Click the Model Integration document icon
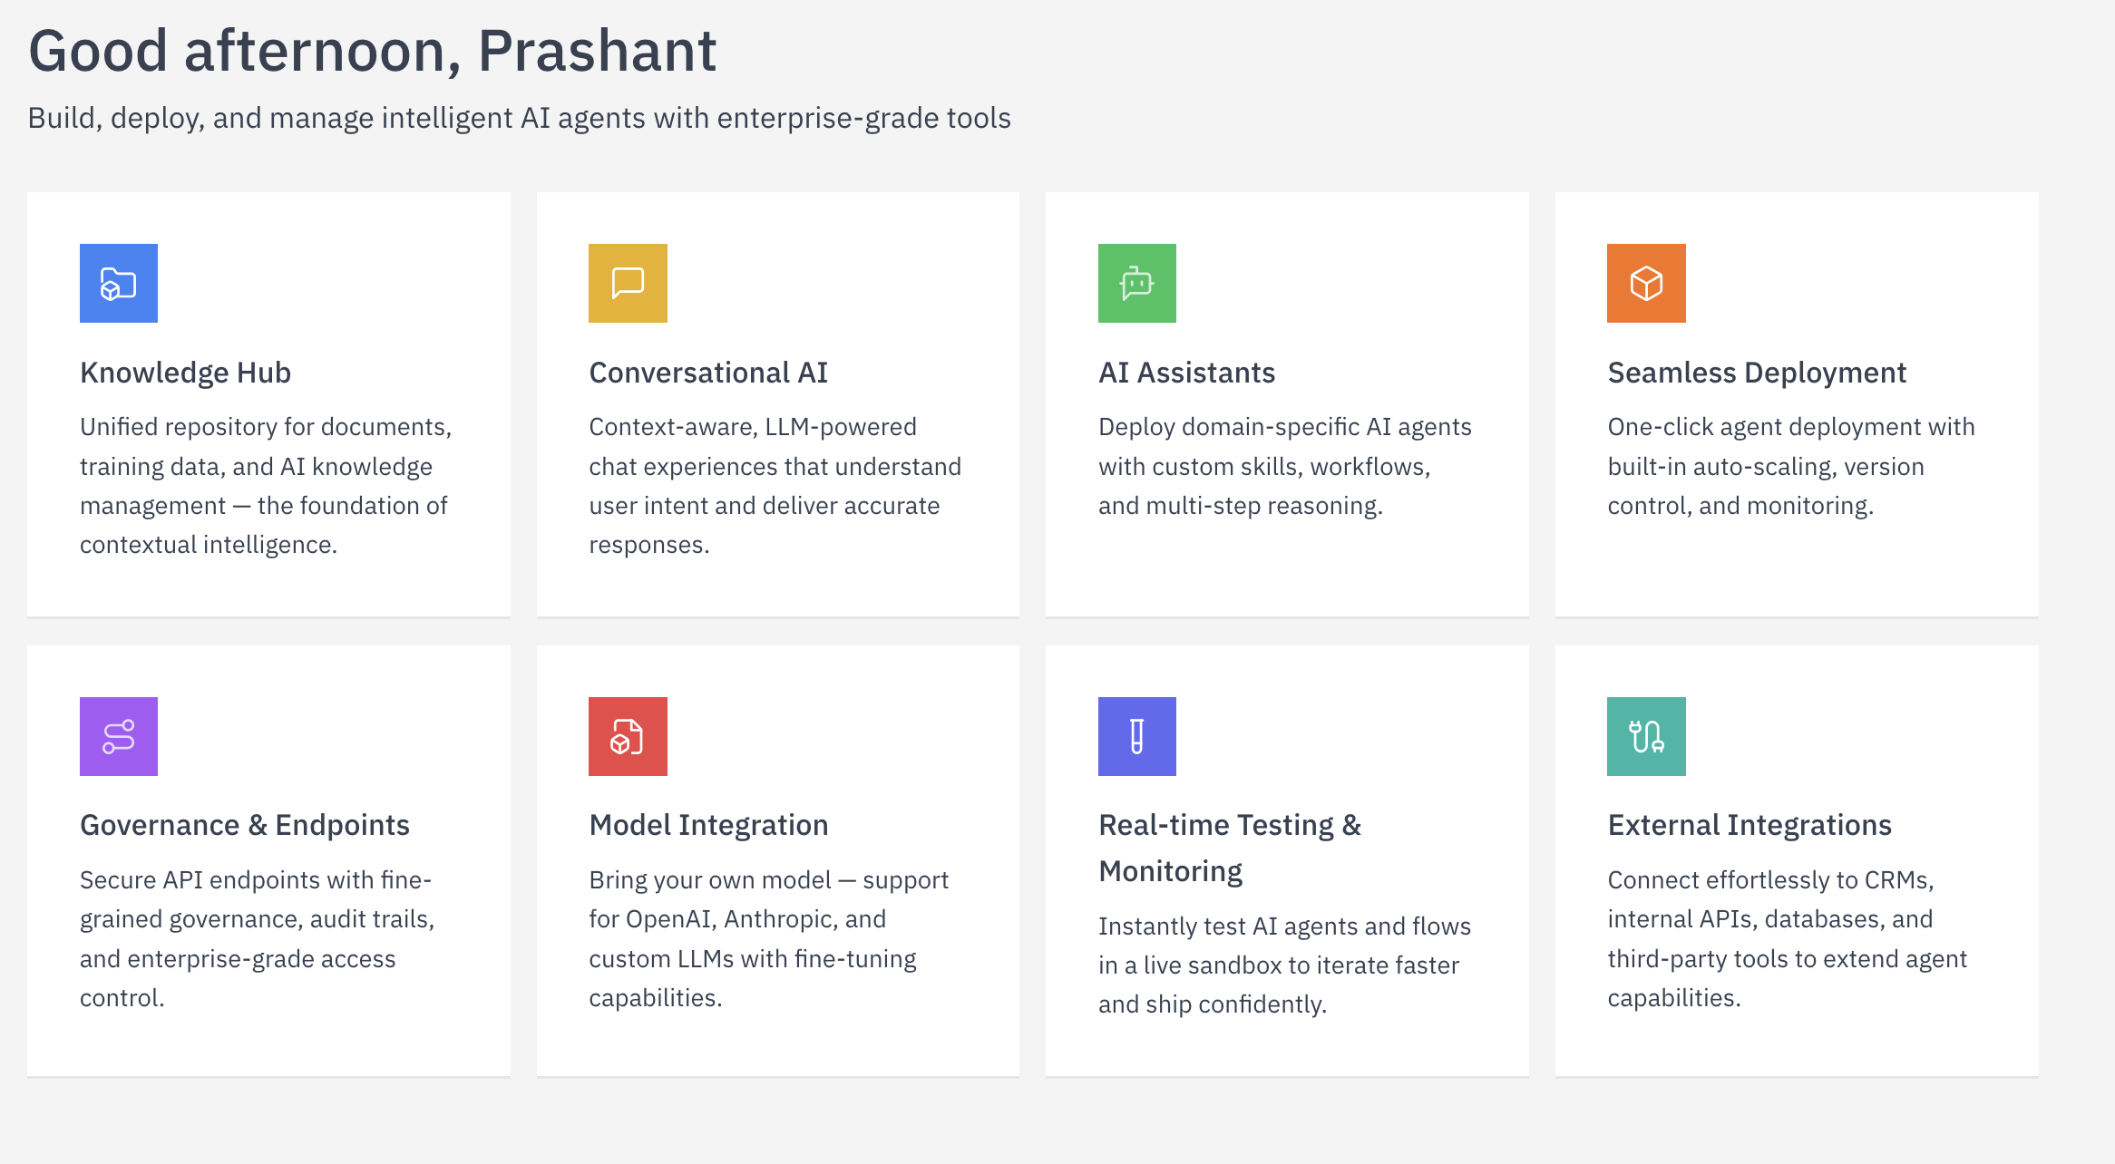Screen dimensions: 2115x1164 point(628,736)
